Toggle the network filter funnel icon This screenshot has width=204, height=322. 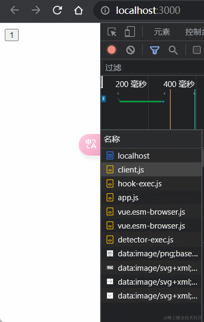click(154, 50)
